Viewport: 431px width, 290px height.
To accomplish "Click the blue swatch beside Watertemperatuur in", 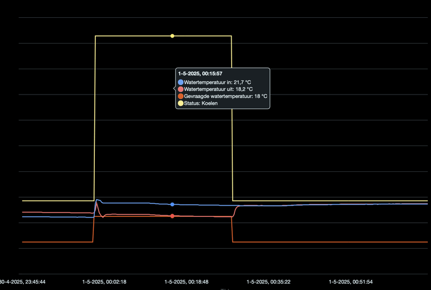I will point(180,82).
